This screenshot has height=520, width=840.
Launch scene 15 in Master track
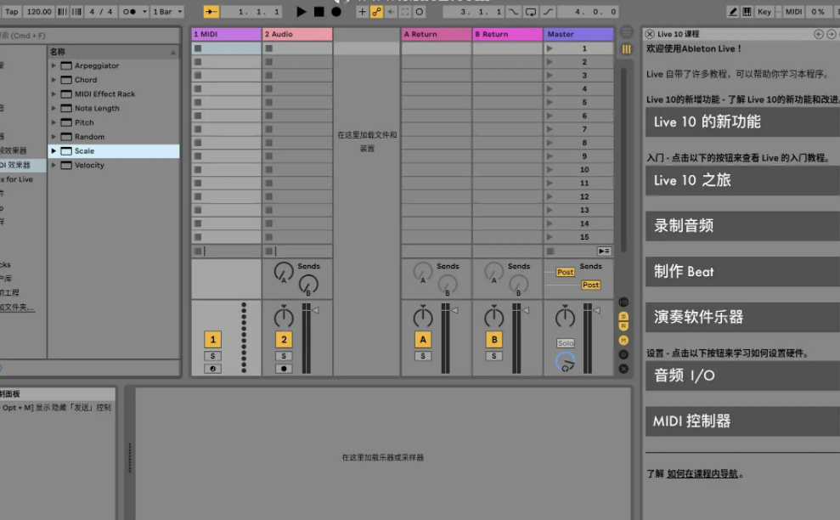(550, 237)
